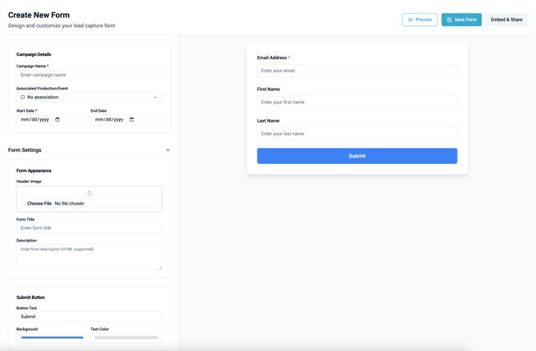The image size is (536, 351).
Task: Click the save icon on Save Form
Action: click(x=450, y=20)
